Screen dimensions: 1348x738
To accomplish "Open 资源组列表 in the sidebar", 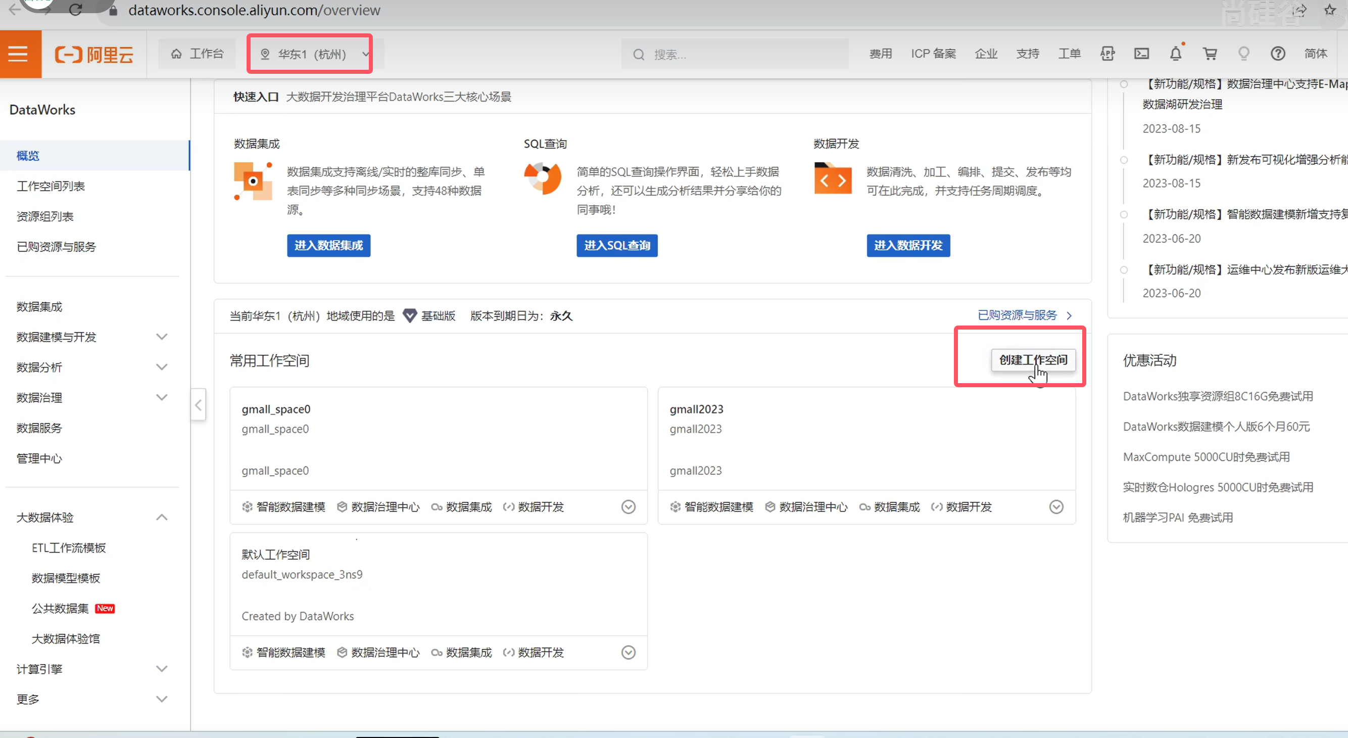I will click(45, 217).
